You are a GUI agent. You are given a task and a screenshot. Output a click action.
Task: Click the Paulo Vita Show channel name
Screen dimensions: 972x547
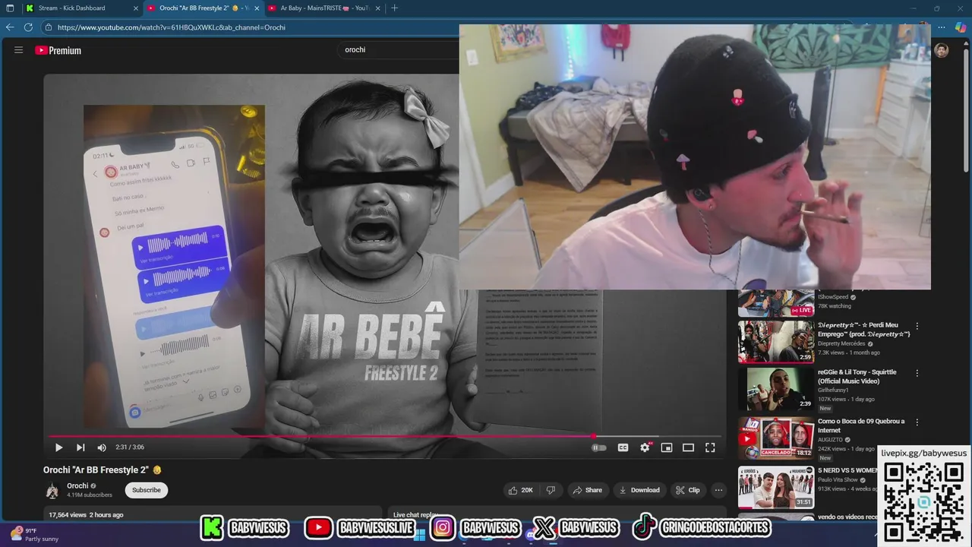coord(838,479)
